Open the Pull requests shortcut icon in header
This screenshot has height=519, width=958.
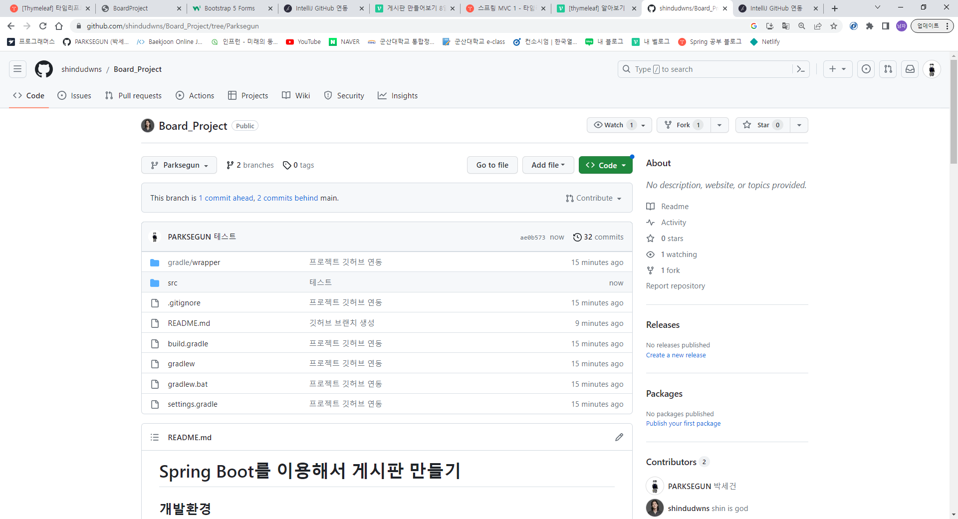pos(888,69)
